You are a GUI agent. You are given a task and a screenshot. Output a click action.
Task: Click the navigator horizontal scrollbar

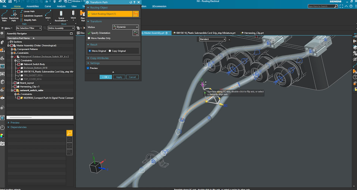[40, 117]
